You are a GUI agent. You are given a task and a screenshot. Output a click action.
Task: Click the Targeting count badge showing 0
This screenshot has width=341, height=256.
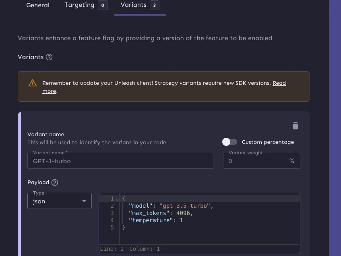pos(103,5)
